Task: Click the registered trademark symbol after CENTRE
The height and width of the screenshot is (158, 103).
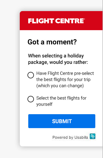Action: coord(85,19)
